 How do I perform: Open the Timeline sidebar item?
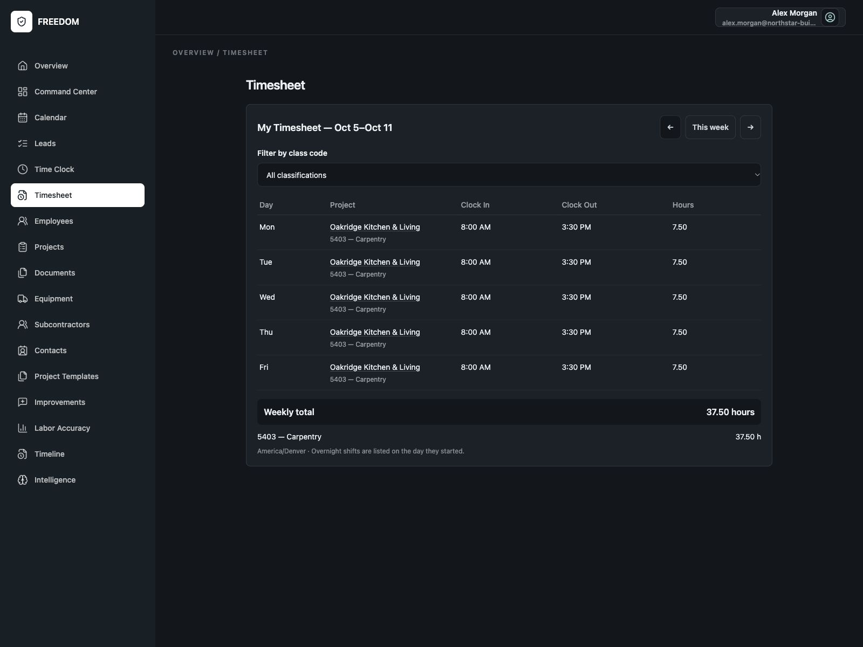click(78, 454)
